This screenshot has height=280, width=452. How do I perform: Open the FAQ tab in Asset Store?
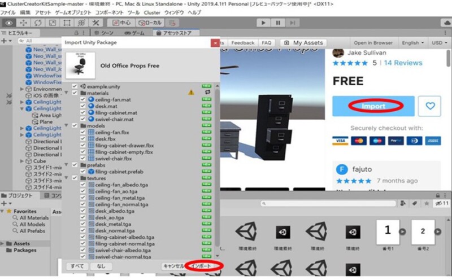(x=266, y=43)
